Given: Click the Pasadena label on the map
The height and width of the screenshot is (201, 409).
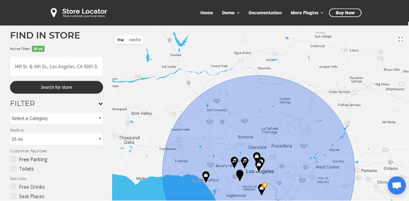Looking at the screenshot, I should [x=282, y=146].
